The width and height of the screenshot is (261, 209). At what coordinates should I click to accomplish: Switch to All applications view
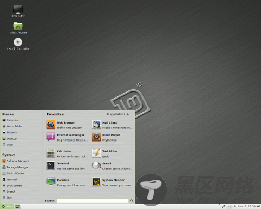pos(117,114)
